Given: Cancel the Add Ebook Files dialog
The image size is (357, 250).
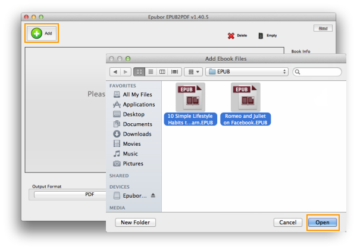Looking at the screenshot, I should tap(288, 223).
